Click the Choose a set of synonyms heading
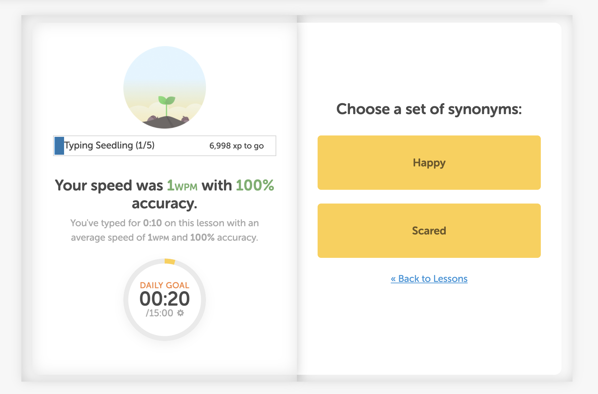 tap(429, 109)
